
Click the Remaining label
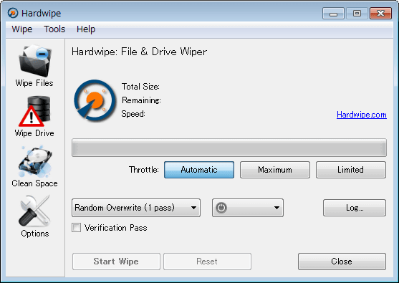coord(141,100)
